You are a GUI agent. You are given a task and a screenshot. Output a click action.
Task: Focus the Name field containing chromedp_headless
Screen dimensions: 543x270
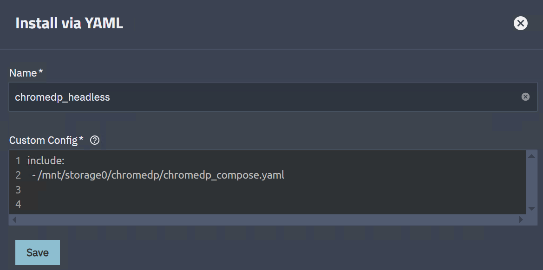tap(265, 97)
